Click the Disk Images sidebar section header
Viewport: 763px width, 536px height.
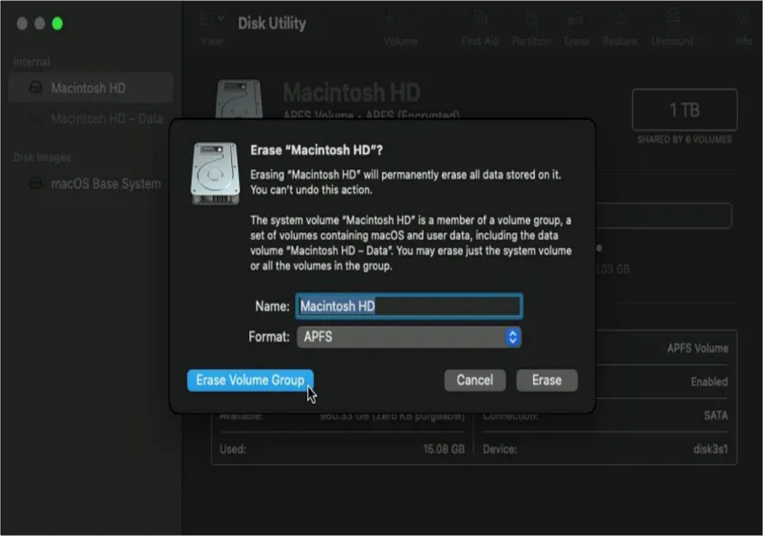coord(42,157)
